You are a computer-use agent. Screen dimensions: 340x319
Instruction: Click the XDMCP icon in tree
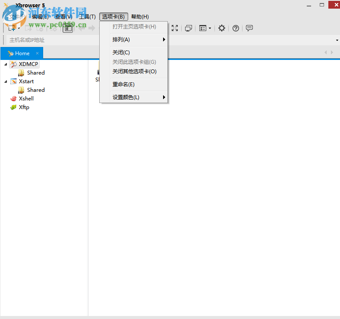13,64
